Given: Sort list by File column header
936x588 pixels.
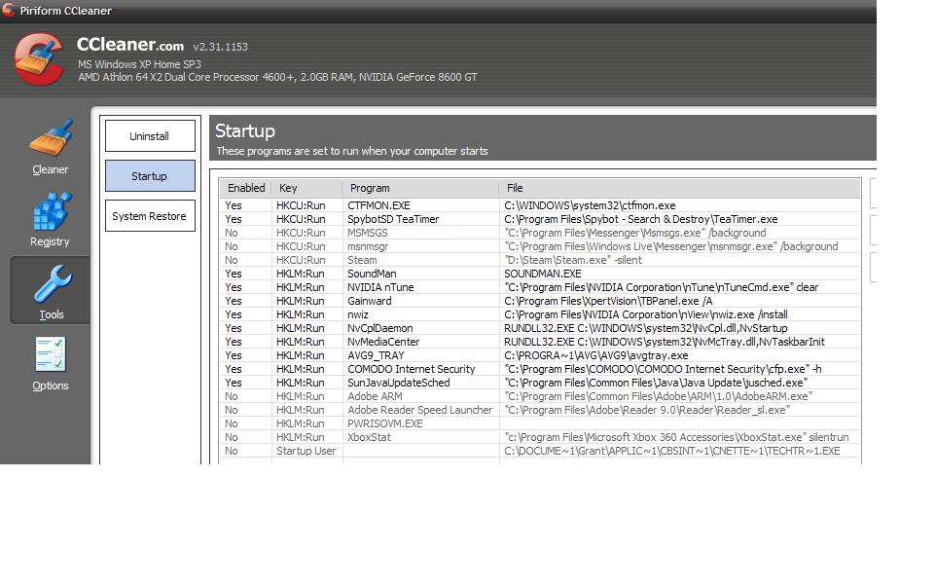Looking at the screenshot, I should (x=679, y=188).
